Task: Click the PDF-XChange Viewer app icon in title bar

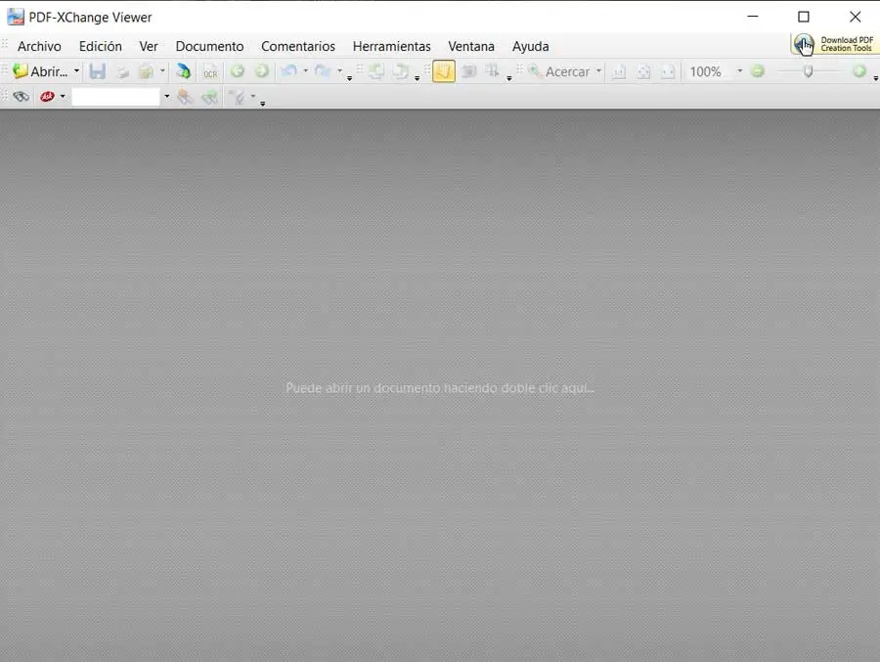Action: coord(16,17)
